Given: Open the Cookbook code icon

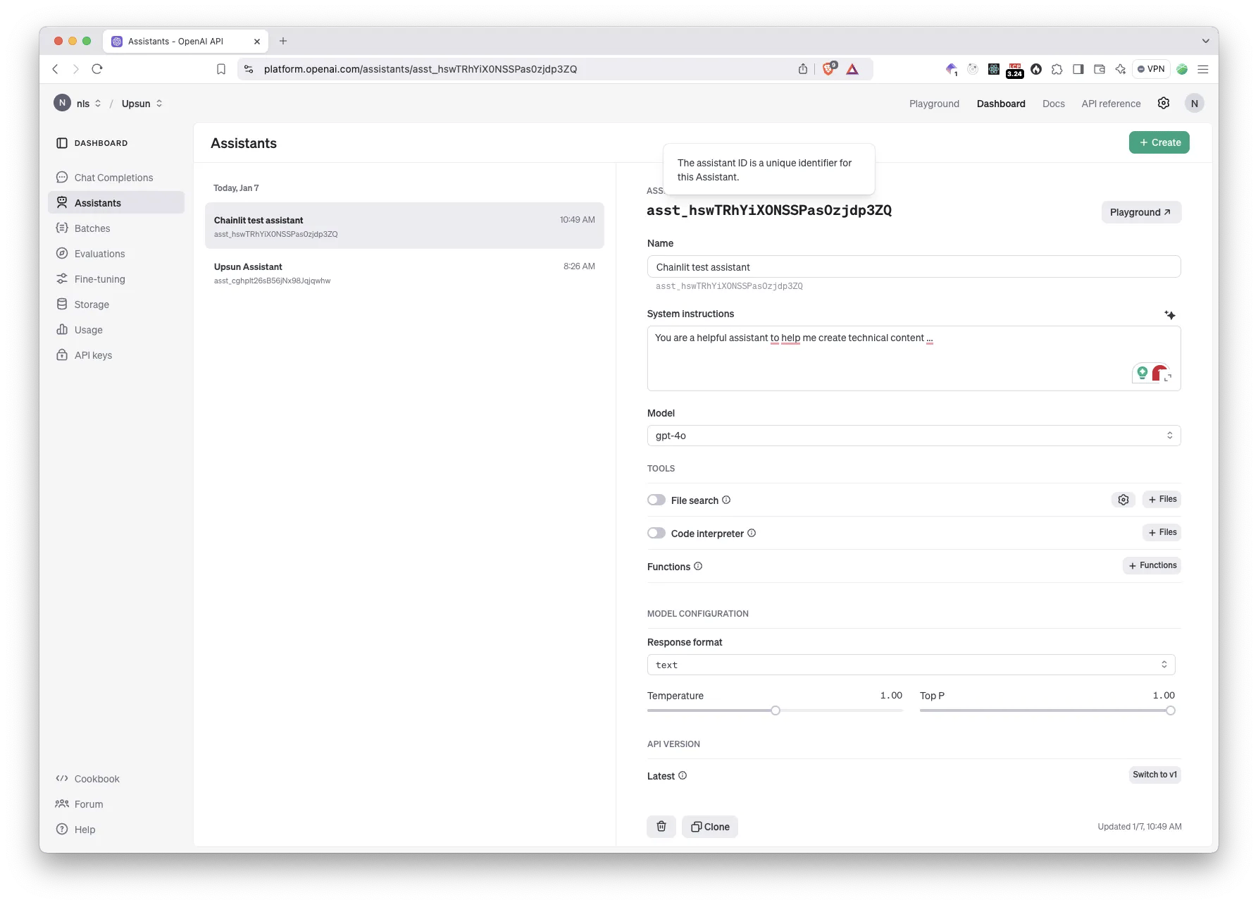Looking at the screenshot, I should click(x=62, y=779).
